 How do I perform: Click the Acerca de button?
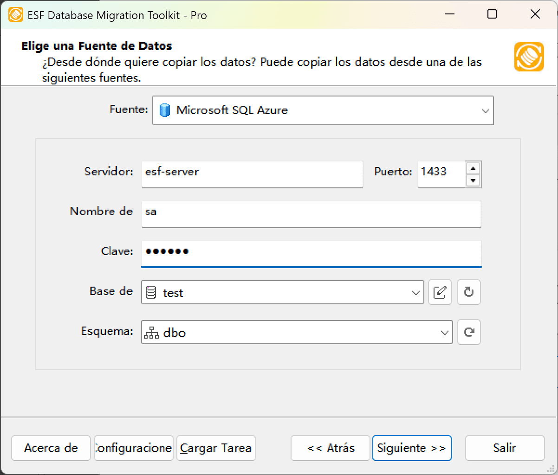pos(51,448)
